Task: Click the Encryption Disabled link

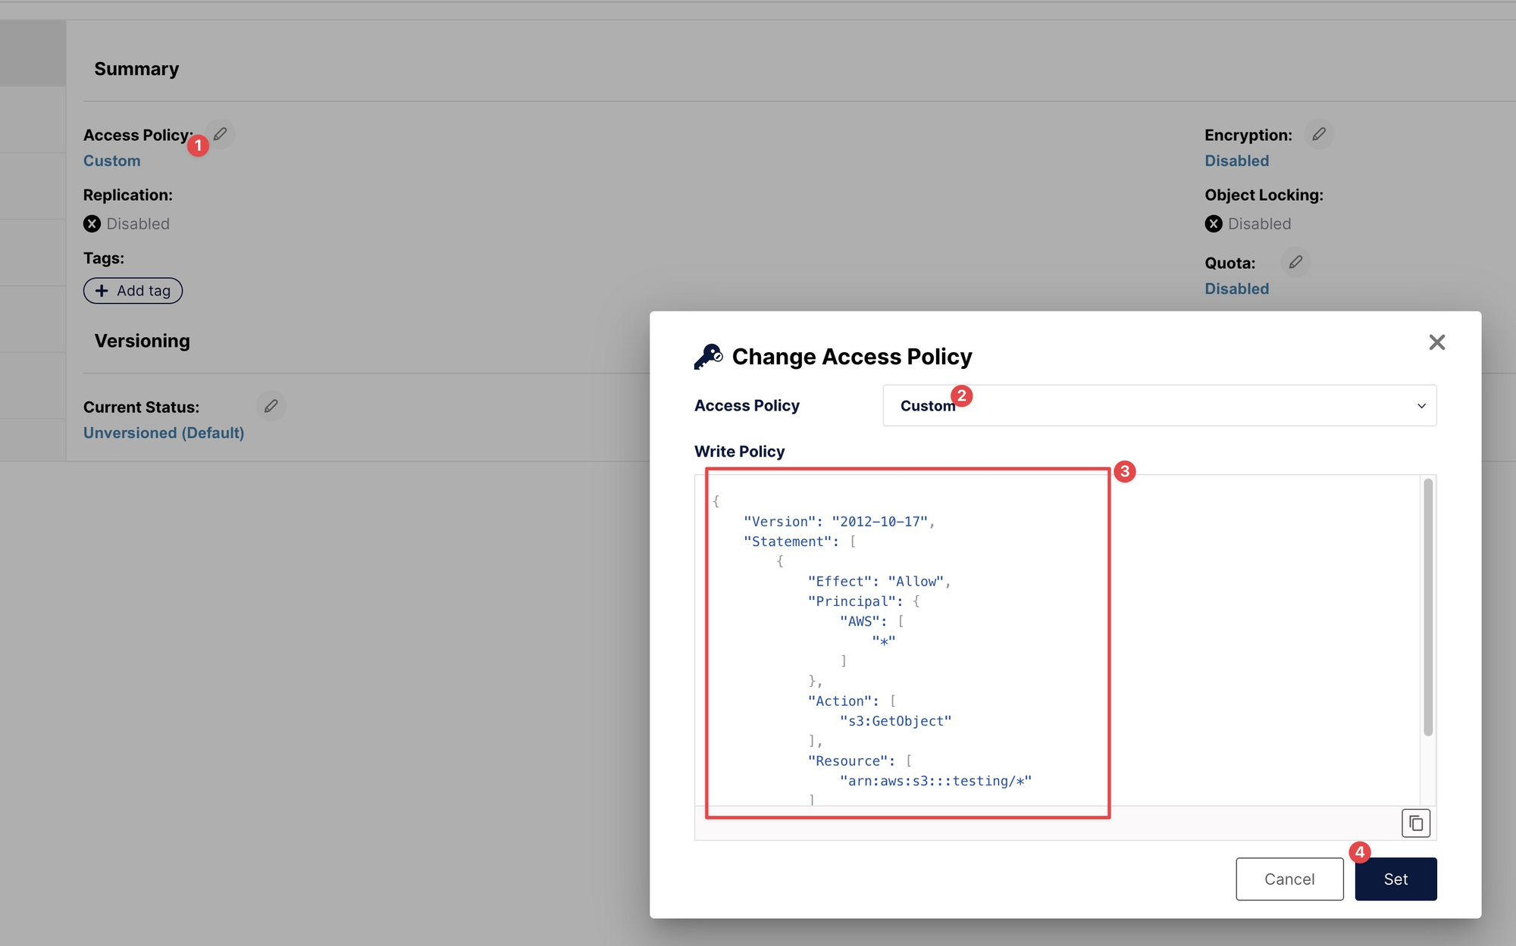Action: [1236, 161]
